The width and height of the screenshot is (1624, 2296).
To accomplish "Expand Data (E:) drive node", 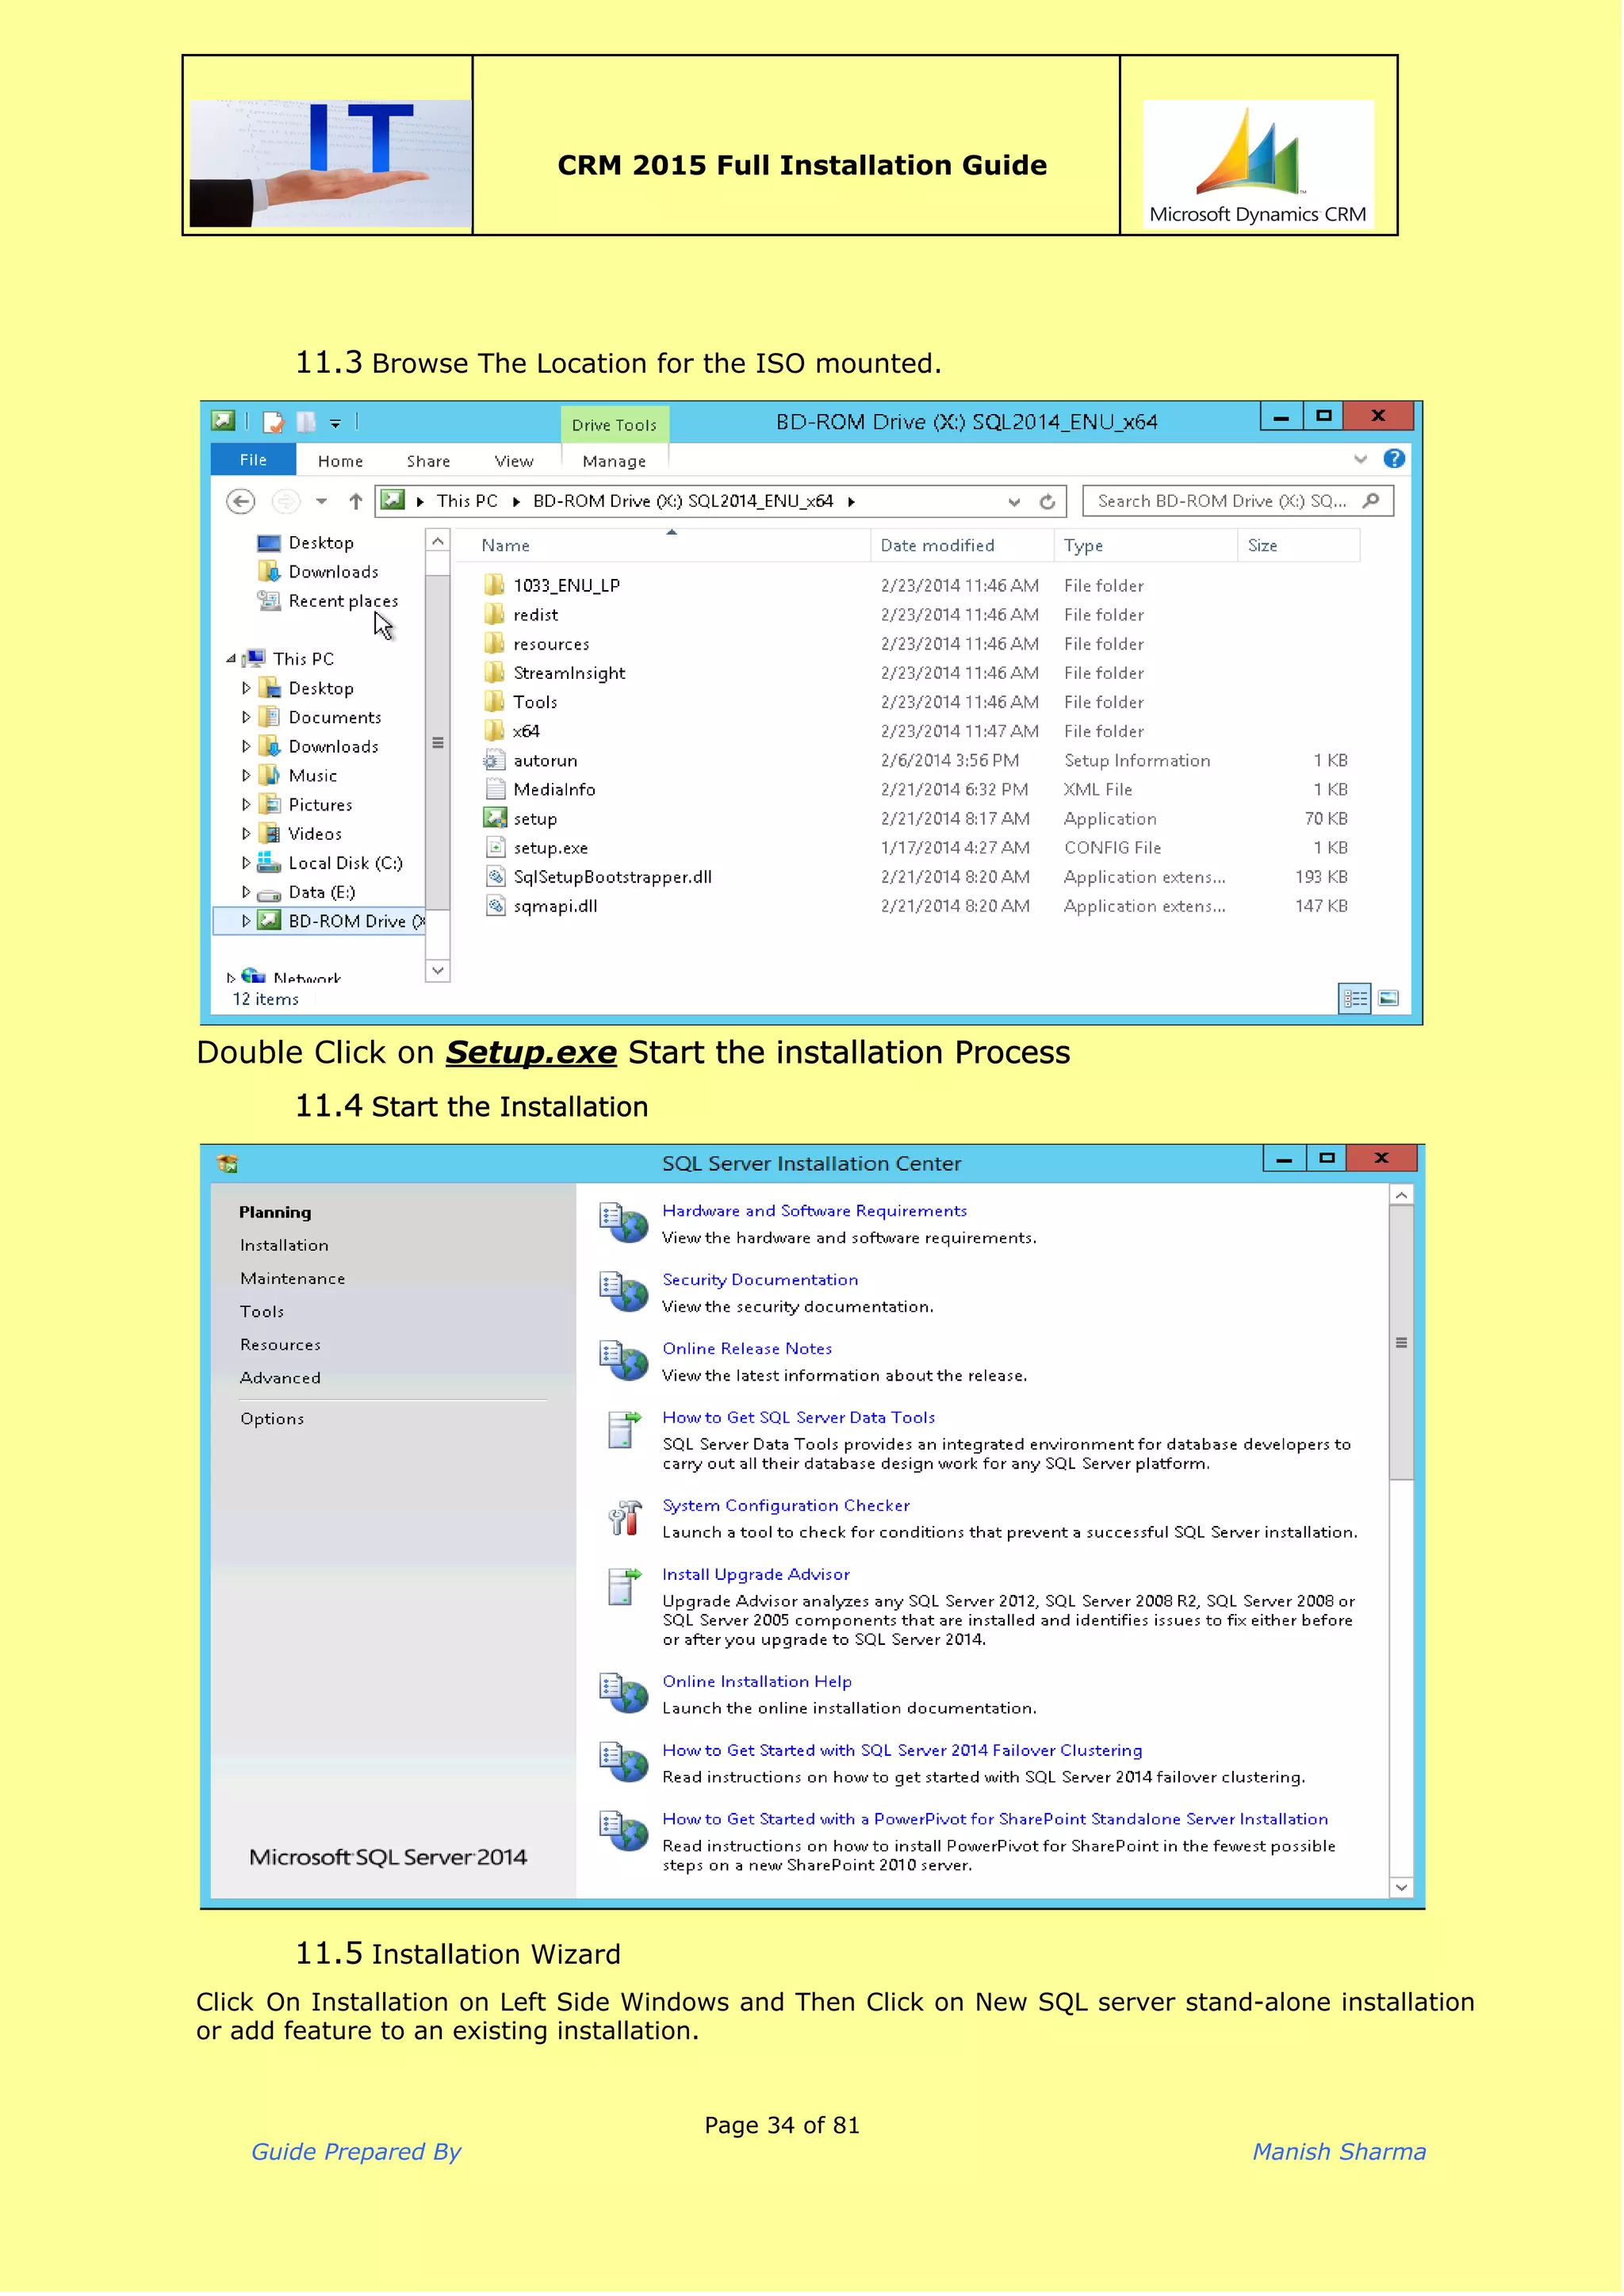I will click(x=246, y=891).
